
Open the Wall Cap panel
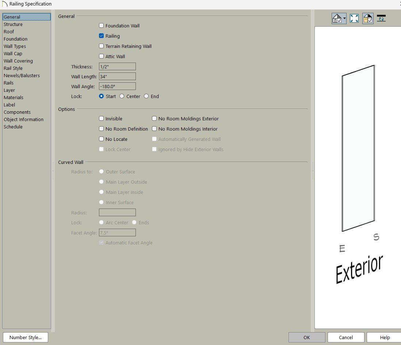pyautogui.click(x=27, y=53)
